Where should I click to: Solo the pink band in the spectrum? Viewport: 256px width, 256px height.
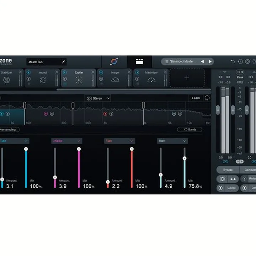tap(52, 114)
